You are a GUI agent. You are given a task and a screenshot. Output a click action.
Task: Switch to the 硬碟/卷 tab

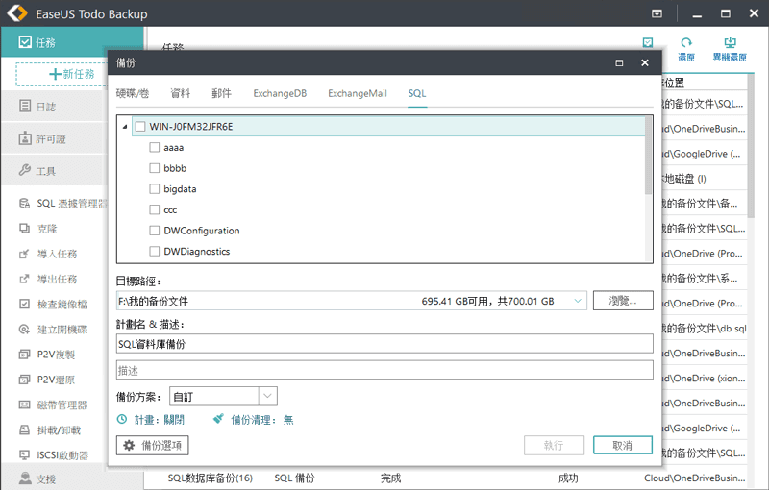point(133,93)
